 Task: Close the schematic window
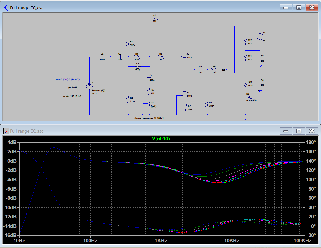(x=312, y=8)
